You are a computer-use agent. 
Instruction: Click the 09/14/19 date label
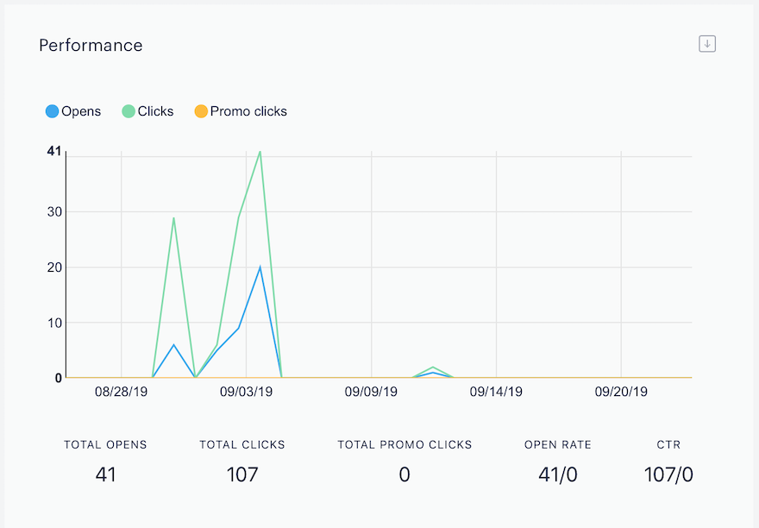coord(496,392)
